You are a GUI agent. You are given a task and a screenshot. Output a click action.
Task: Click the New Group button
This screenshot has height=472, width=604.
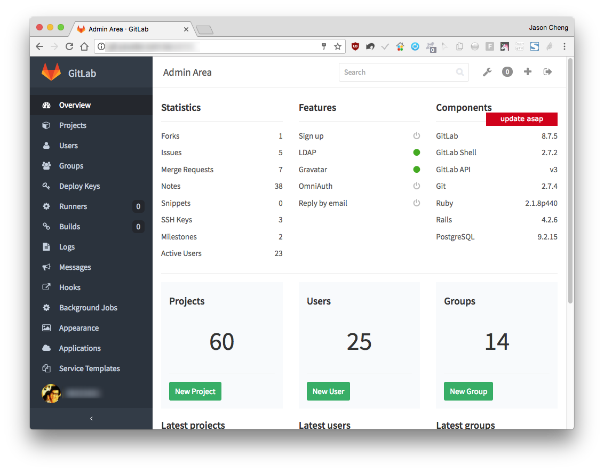click(468, 391)
